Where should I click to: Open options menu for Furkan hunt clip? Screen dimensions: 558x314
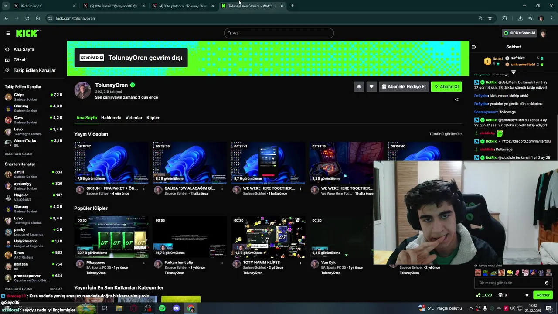222,263
